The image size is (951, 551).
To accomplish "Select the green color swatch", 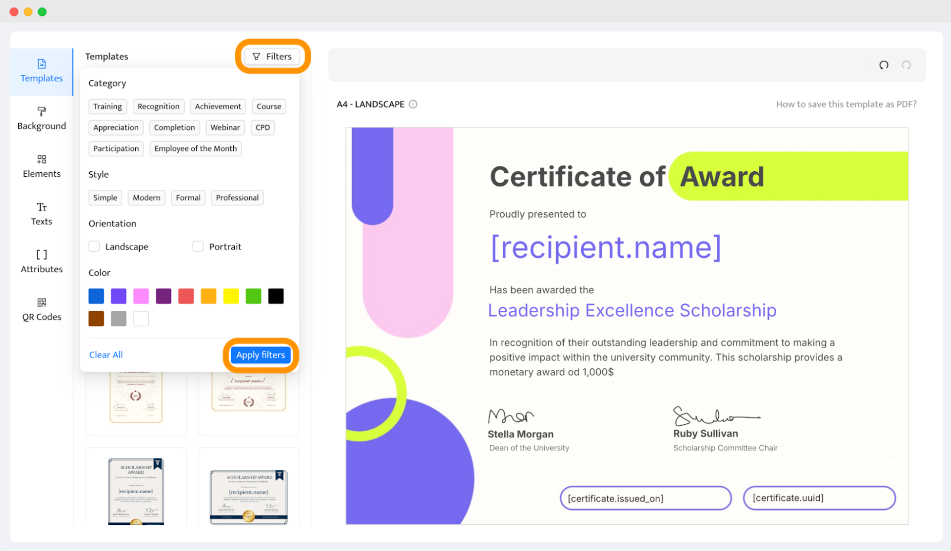I will [254, 295].
